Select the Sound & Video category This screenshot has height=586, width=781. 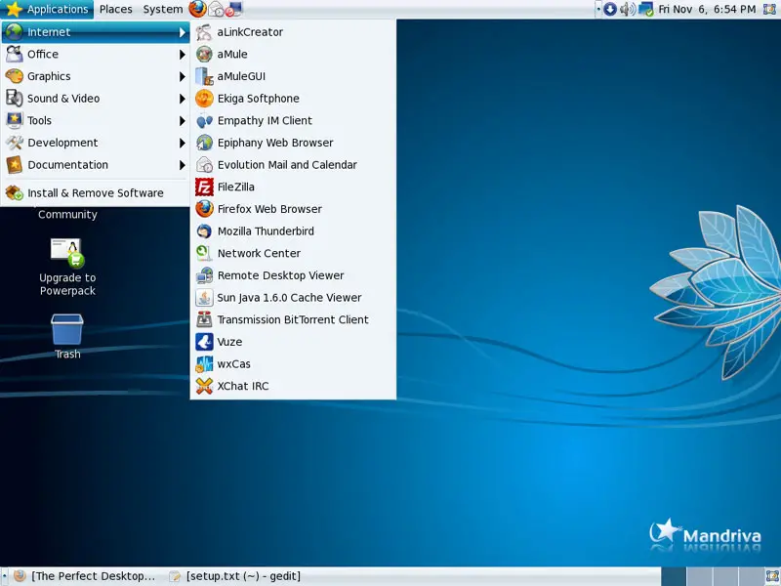96,99
